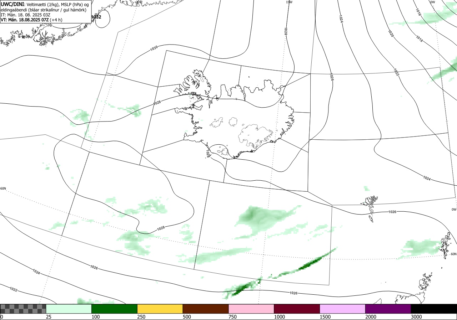The height and width of the screenshot is (320, 457).
Task: Click the dark red 1000–1500 legend swatch
Action: coord(297,309)
